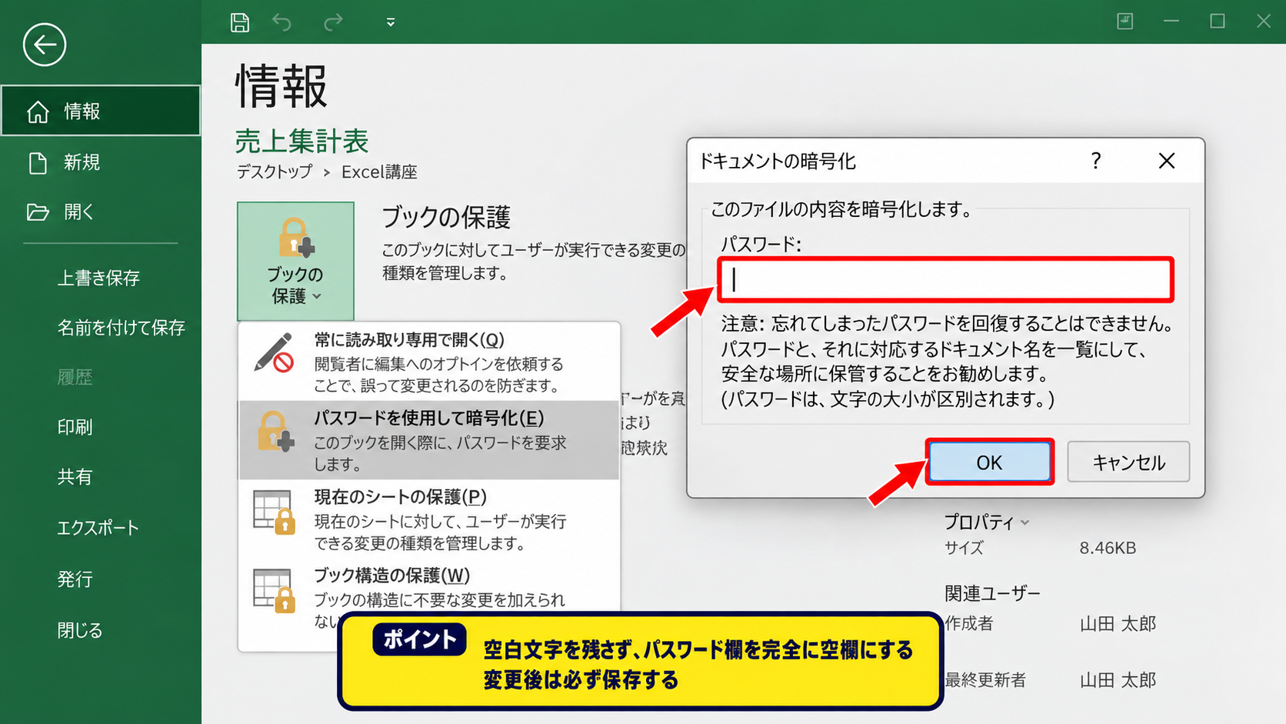The width and height of the screenshot is (1286, 724).
Task: Click the ribbon display options icon
Action: (1125, 22)
